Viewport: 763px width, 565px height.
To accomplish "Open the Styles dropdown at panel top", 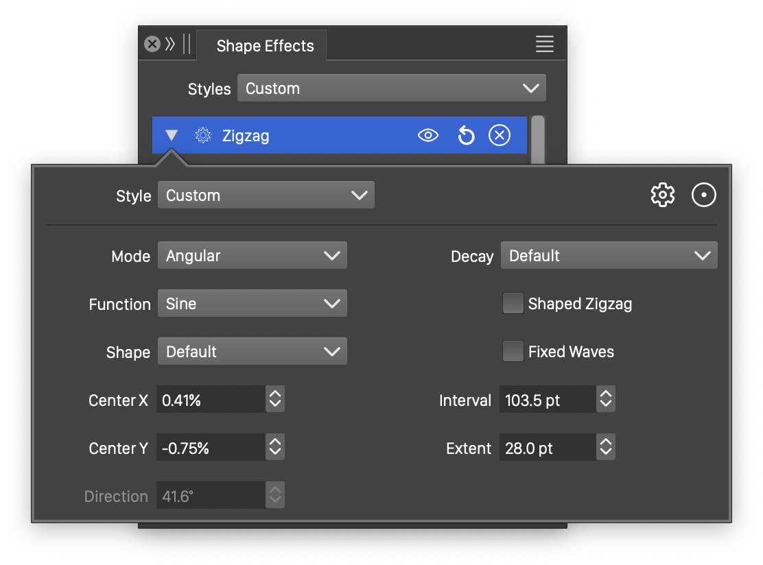I will 391,88.
